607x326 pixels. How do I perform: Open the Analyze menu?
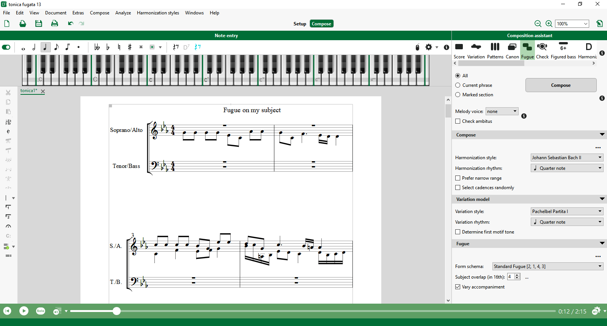(123, 13)
